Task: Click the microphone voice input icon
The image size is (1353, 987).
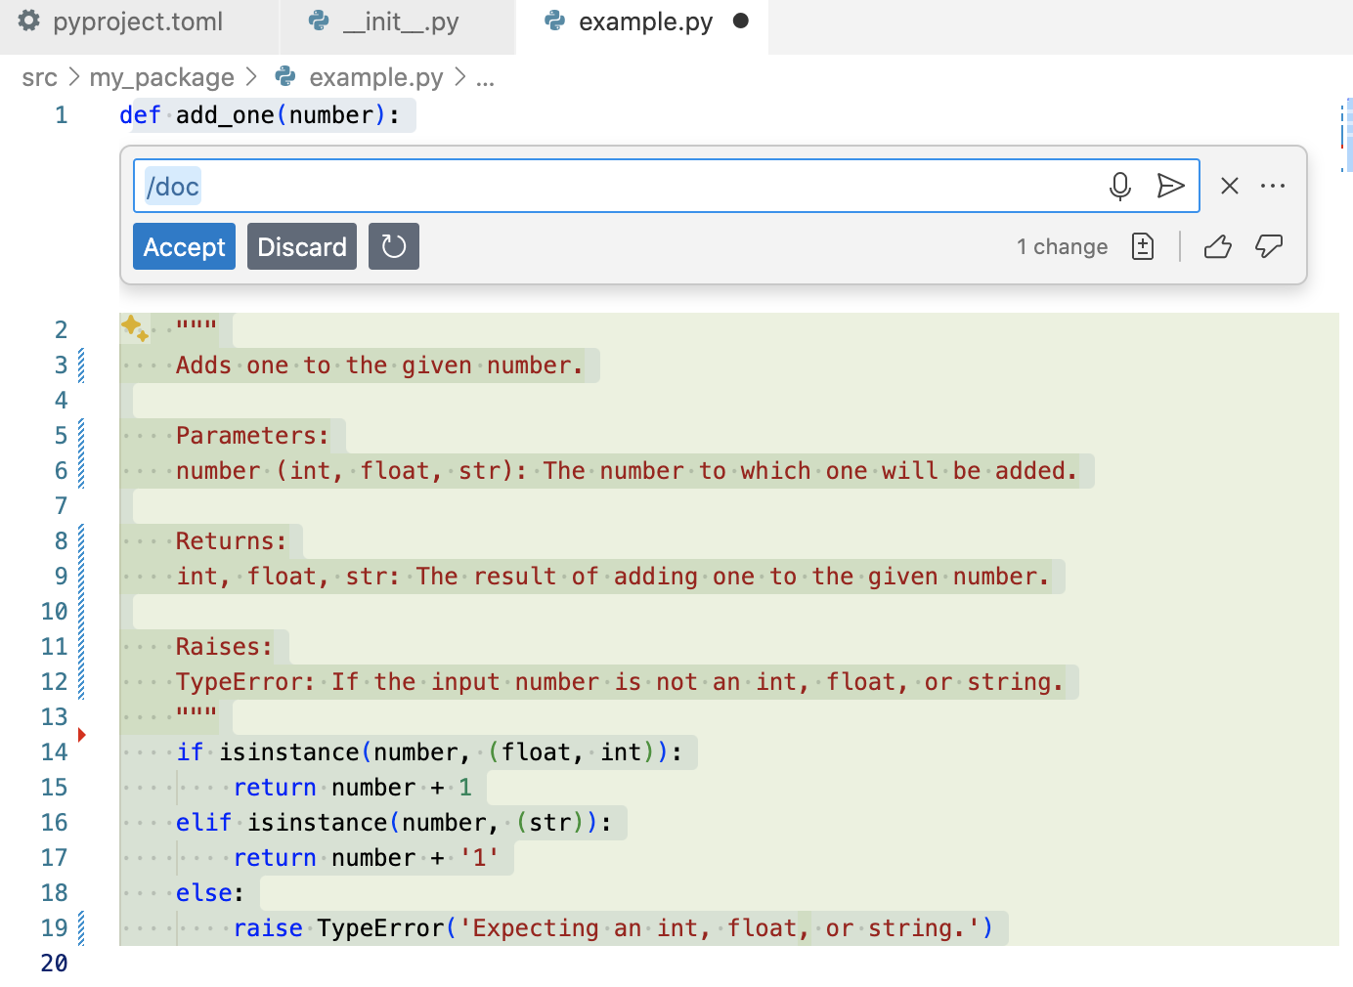Action: 1119,186
